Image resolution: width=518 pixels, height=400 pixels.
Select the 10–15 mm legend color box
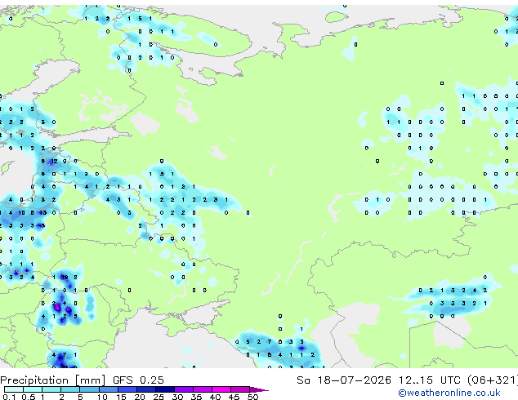[x=109, y=389]
